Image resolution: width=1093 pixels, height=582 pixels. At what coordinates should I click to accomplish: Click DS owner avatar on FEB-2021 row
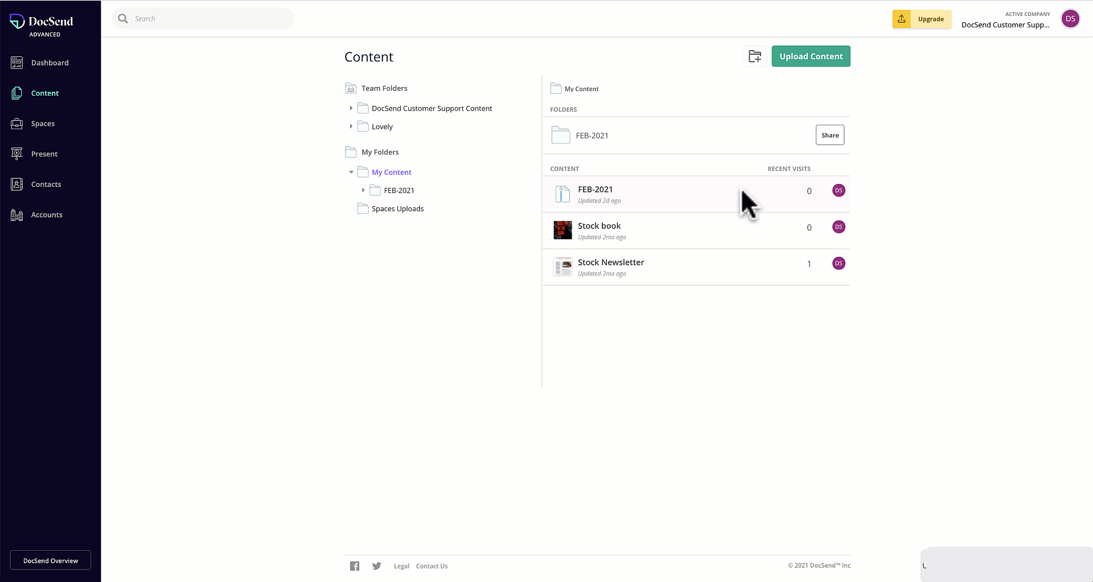click(839, 190)
